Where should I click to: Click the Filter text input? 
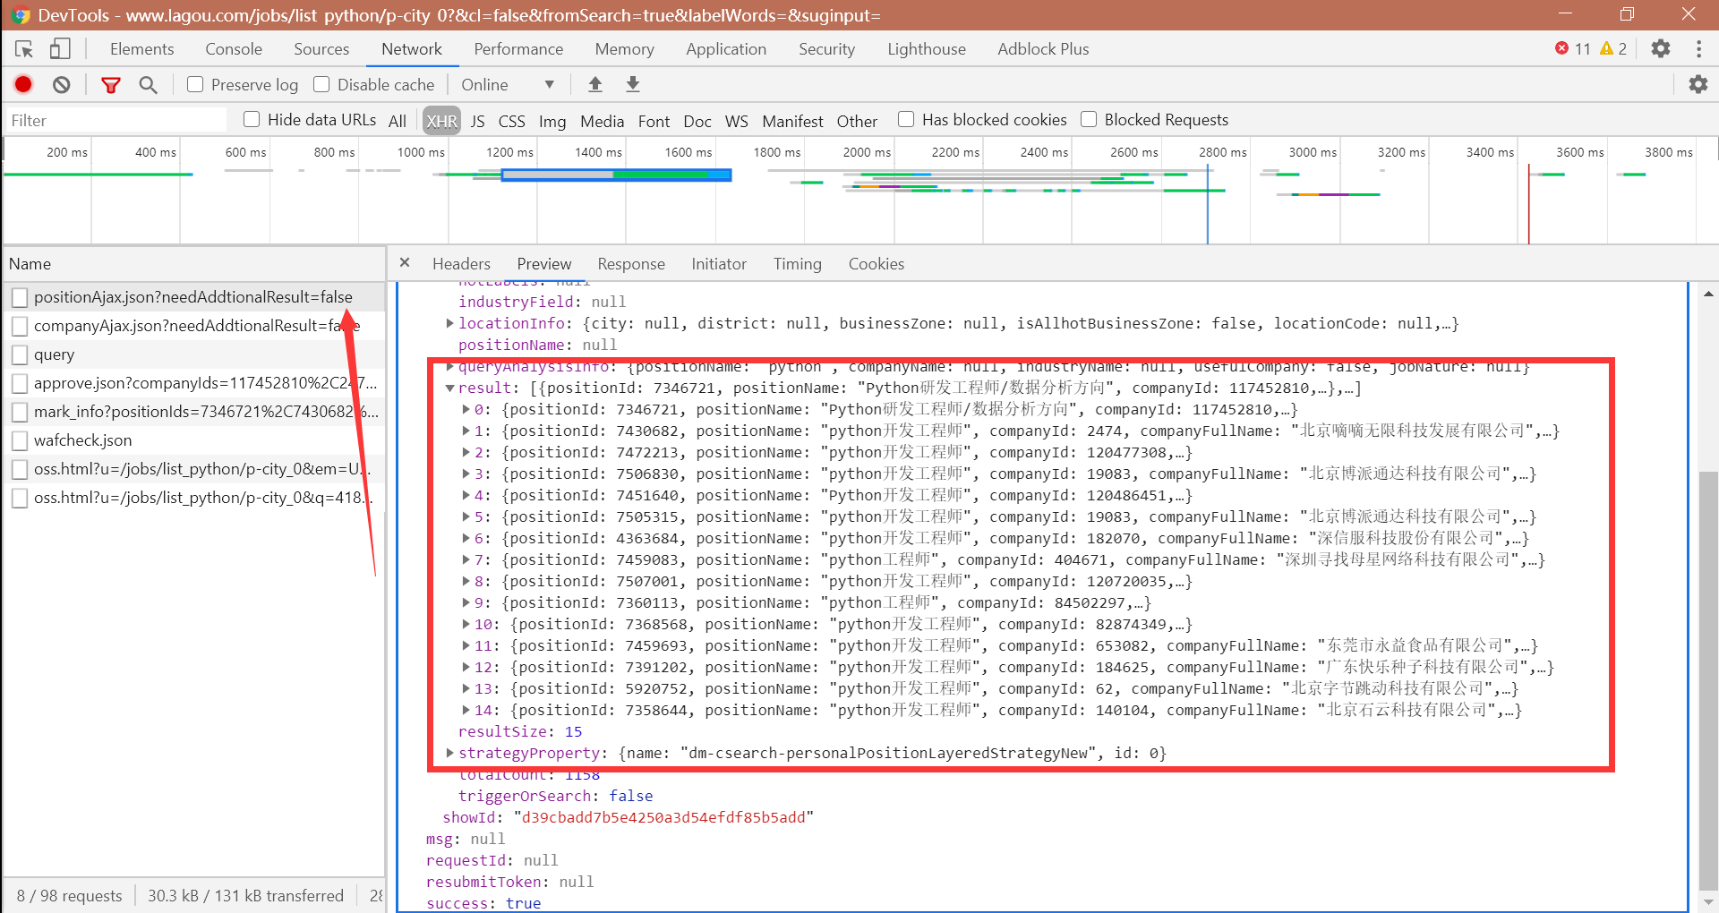point(116,121)
